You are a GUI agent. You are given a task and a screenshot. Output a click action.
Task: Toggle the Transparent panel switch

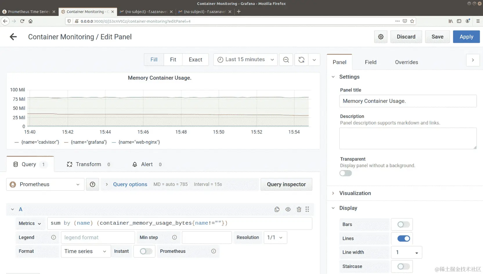pyautogui.click(x=346, y=173)
